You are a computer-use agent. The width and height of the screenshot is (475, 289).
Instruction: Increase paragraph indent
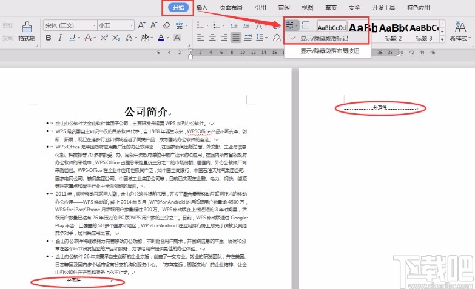pos(246,25)
